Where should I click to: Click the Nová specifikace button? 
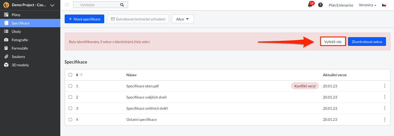click(84, 19)
